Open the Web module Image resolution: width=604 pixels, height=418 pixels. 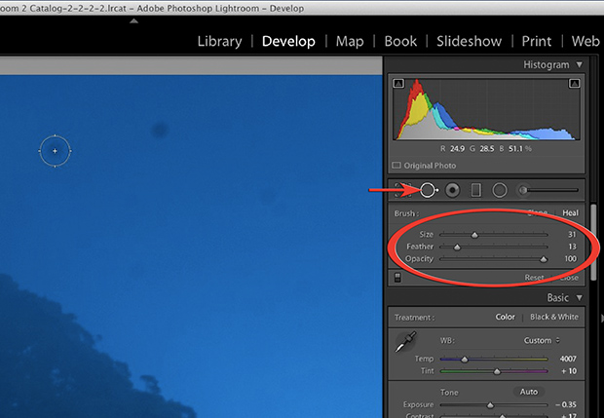click(585, 41)
